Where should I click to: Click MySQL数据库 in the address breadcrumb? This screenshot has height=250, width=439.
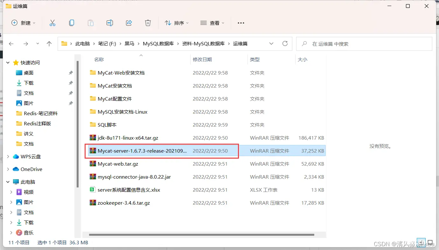click(158, 44)
